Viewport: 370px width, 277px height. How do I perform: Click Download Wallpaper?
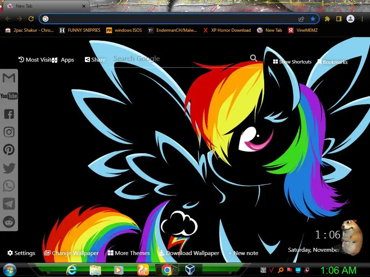[189, 253]
